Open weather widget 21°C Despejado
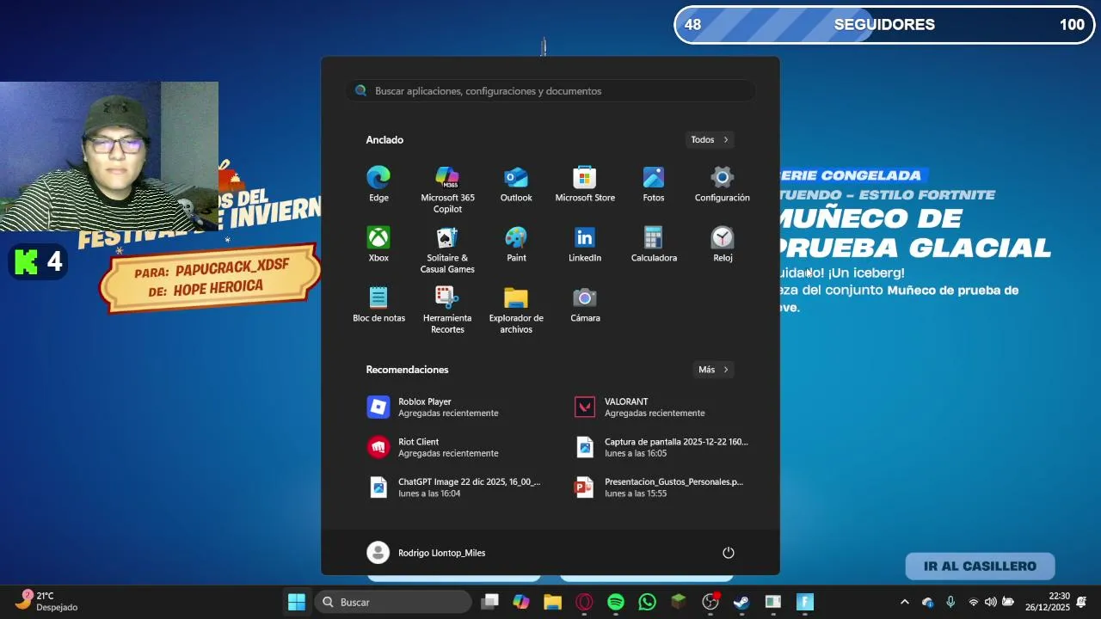Viewport: 1101px width, 619px height. (x=48, y=602)
